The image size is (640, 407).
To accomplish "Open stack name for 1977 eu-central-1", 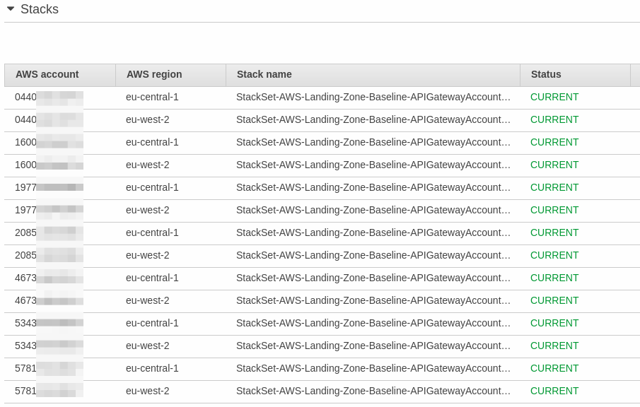I will [x=373, y=187].
